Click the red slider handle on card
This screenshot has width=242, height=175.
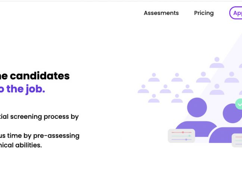pos(183,132)
